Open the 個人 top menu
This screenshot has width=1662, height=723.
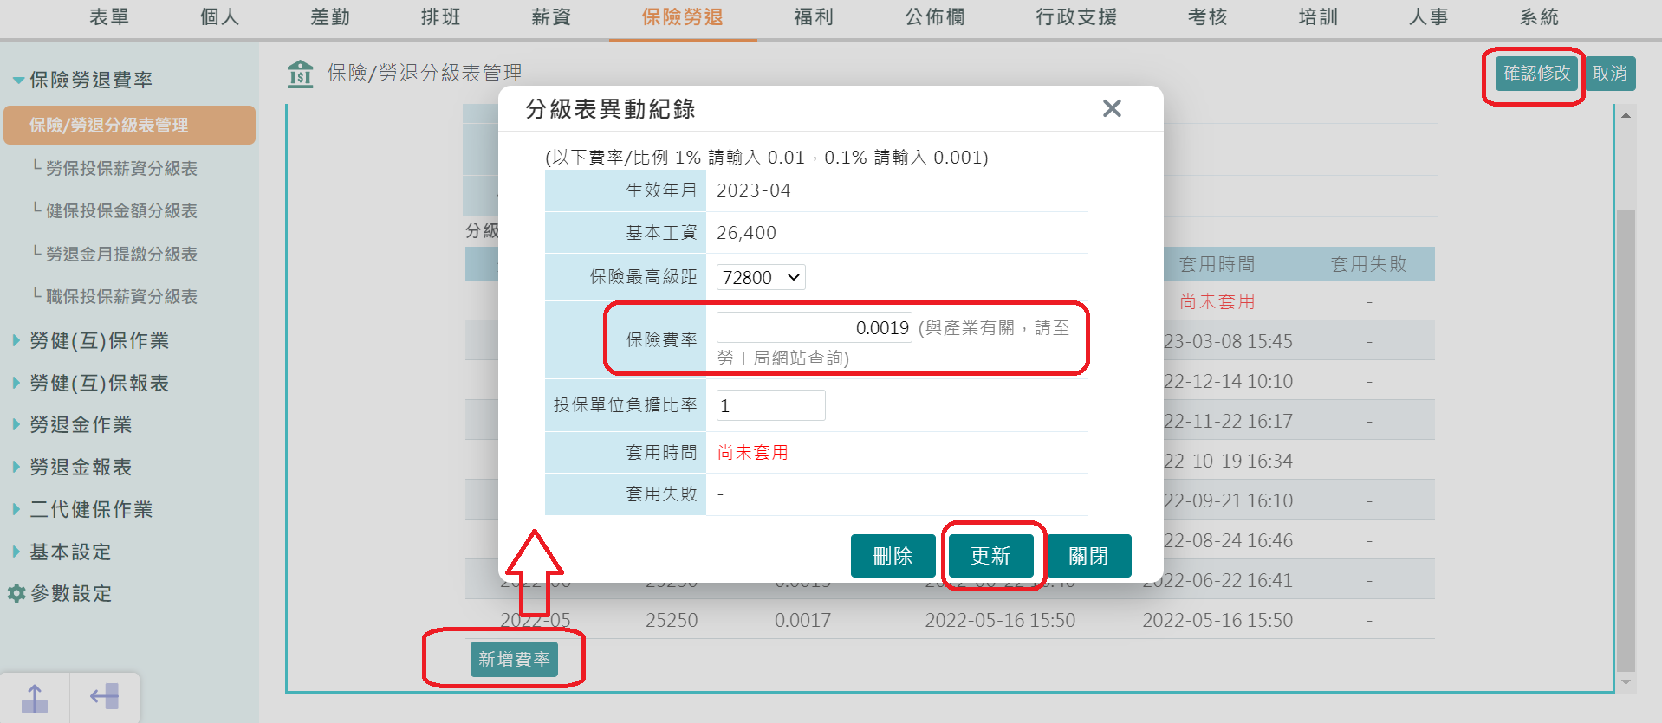coord(219,17)
